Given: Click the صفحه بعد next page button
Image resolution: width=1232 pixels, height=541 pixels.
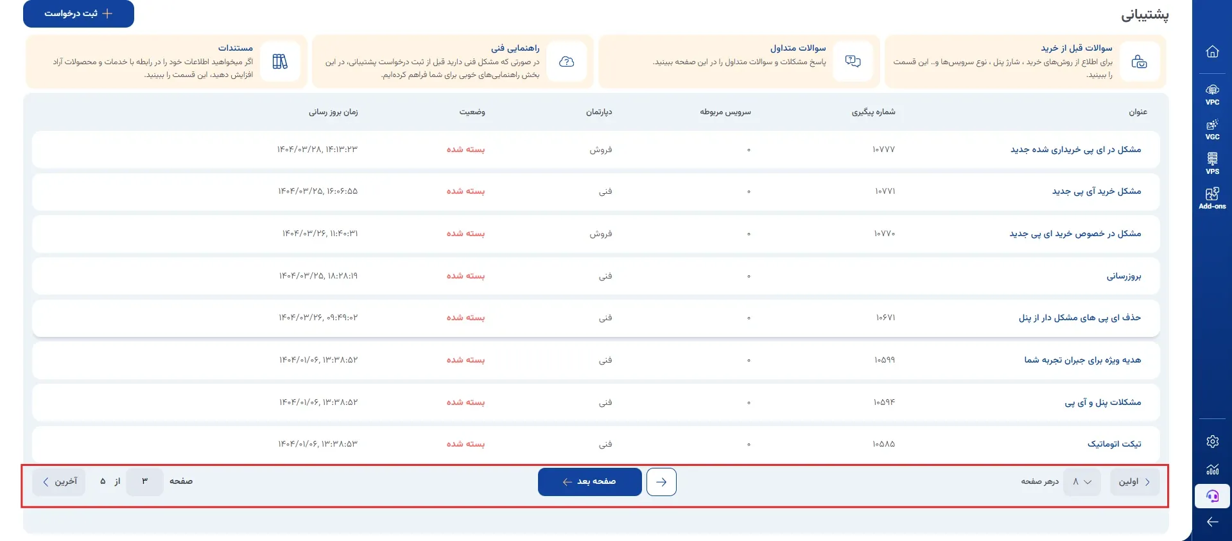Looking at the screenshot, I should click(x=590, y=482).
